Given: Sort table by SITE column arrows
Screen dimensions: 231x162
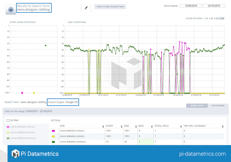Looking at the screenshot, I should [103, 126].
